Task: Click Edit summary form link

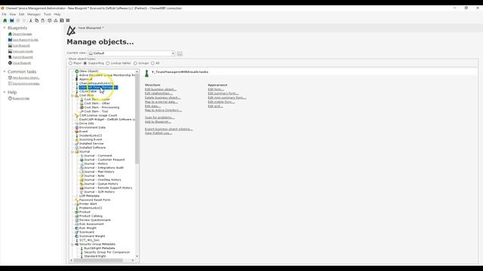Action: [x=223, y=93]
